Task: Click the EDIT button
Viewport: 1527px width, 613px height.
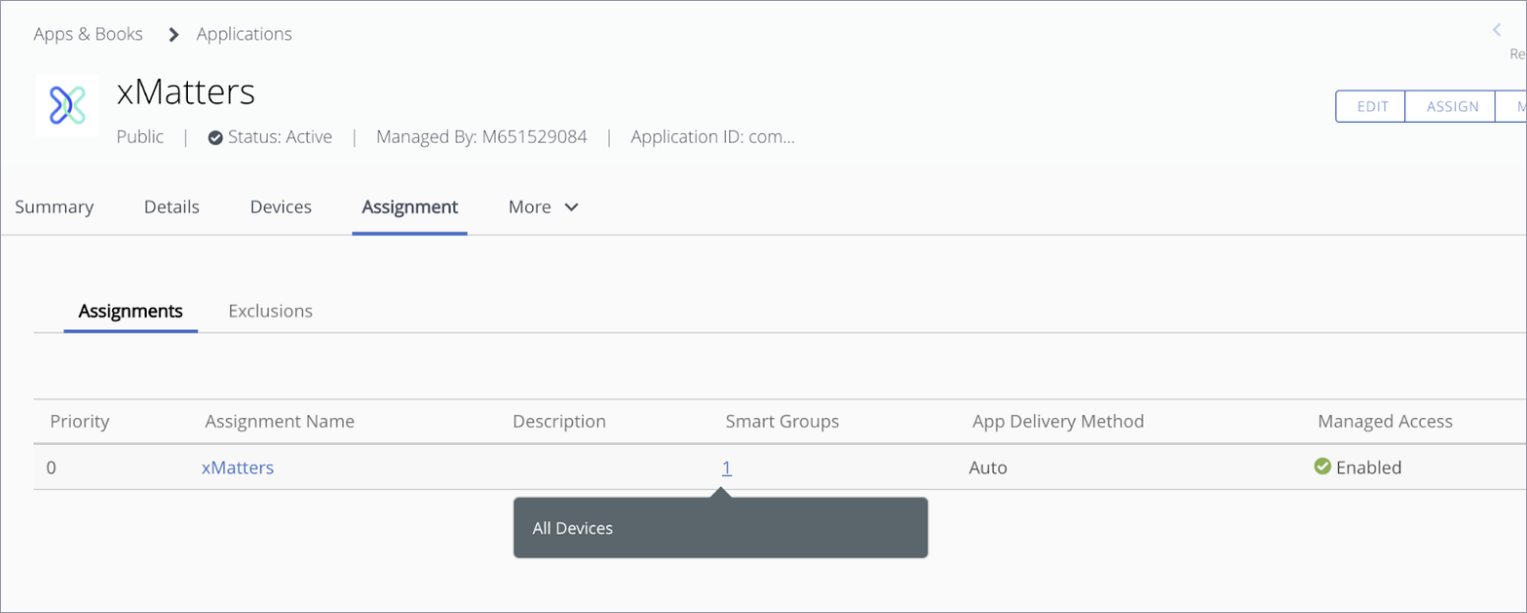Action: (1372, 106)
